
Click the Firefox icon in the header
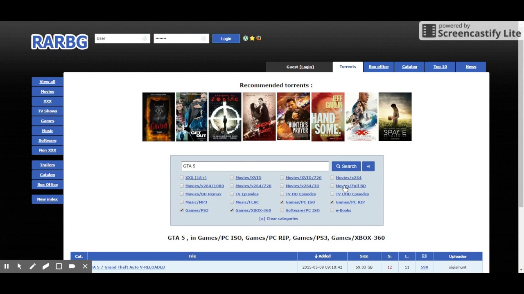(259, 38)
